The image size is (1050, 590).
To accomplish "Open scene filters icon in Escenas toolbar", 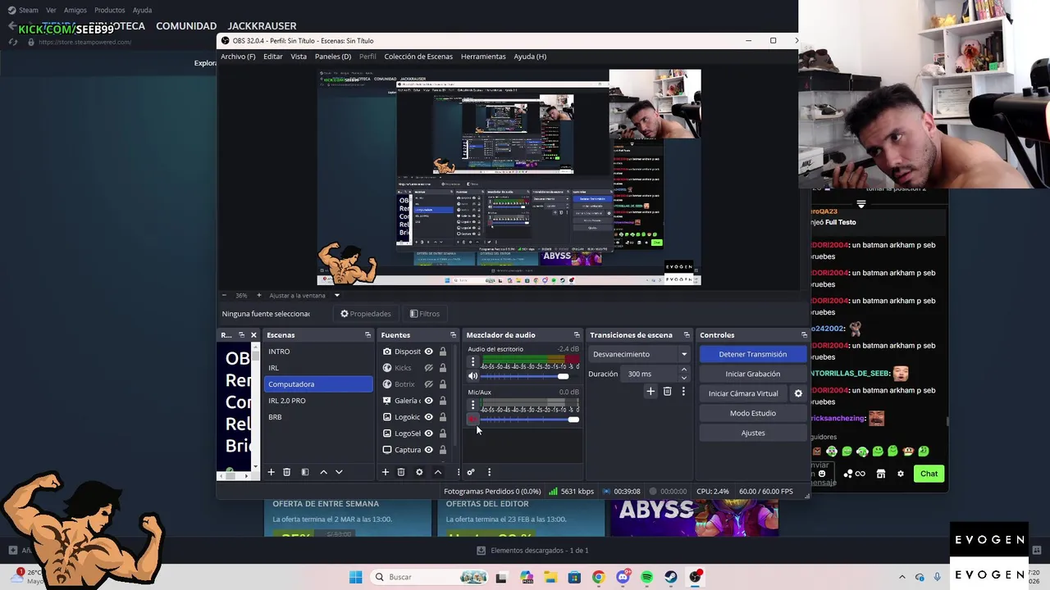I will (305, 472).
